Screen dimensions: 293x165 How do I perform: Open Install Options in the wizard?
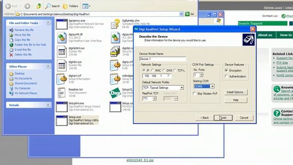pyautogui.click(x=236, y=92)
